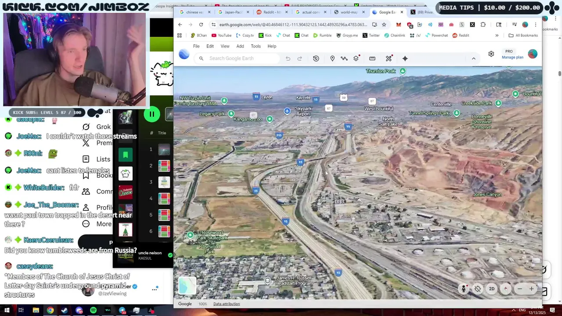Open Chrome three-dot menu
The image size is (562, 316).
click(x=536, y=25)
